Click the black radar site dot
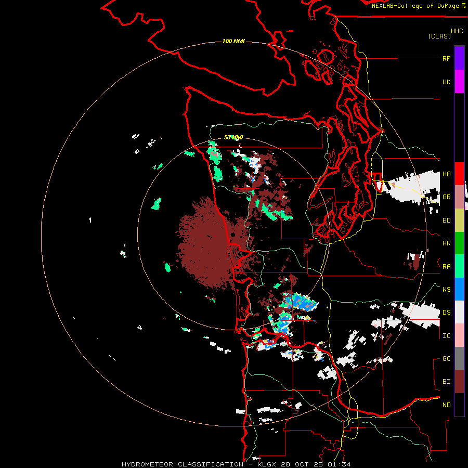Screen dimensions: 468x468 (x=233, y=235)
